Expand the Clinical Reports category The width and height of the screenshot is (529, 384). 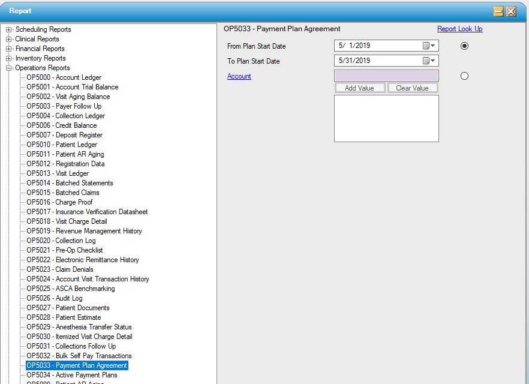click(9, 39)
